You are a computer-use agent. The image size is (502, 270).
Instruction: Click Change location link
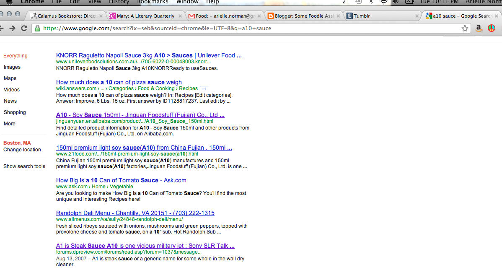22,150
